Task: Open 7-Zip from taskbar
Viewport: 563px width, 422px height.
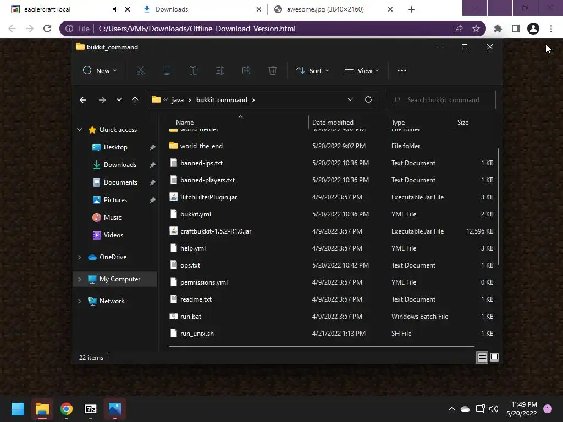Action: coord(91,409)
